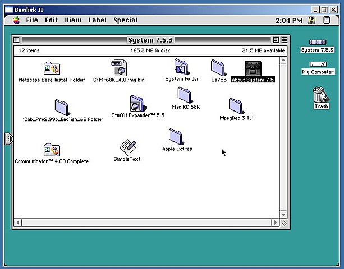Viewport: 344px width, 269px height.
Task: Click the vertical scrollbar up arrow
Action: pyautogui.click(x=283, y=60)
